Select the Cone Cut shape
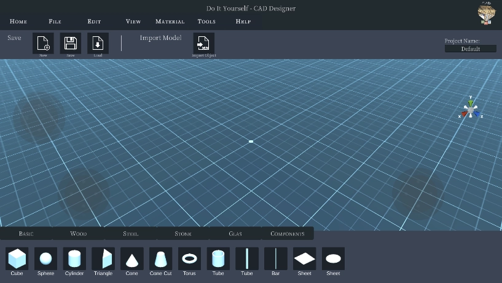 pos(160,258)
